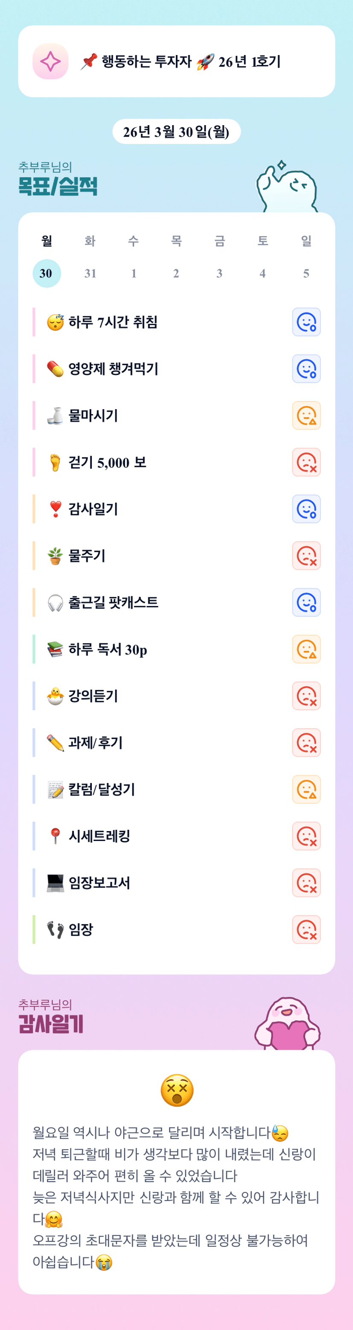This screenshot has height=1330, width=353.
Task: Click the status icon for 출근길 팟캐스트
Action: tap(306, 603)
